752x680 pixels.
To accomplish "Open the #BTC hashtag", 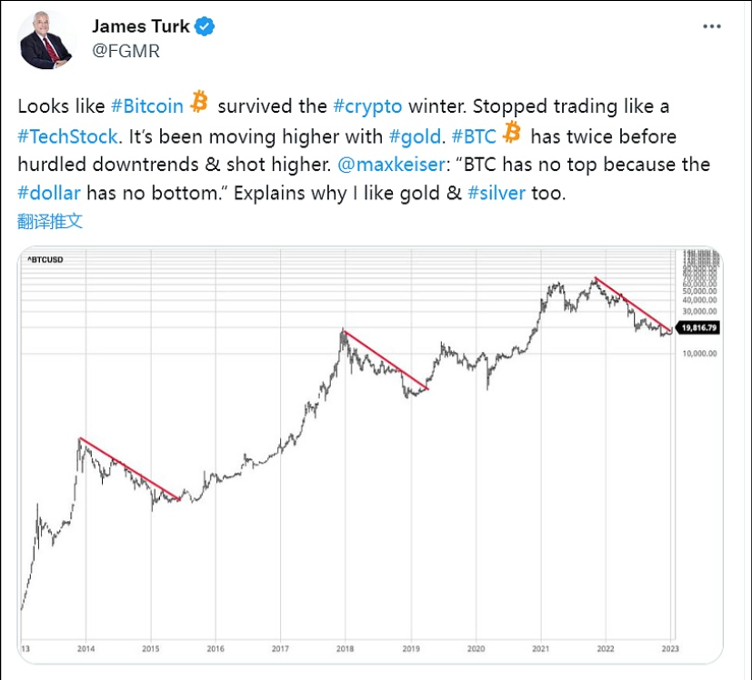I will pyautogui.click(x=473, y=136).
